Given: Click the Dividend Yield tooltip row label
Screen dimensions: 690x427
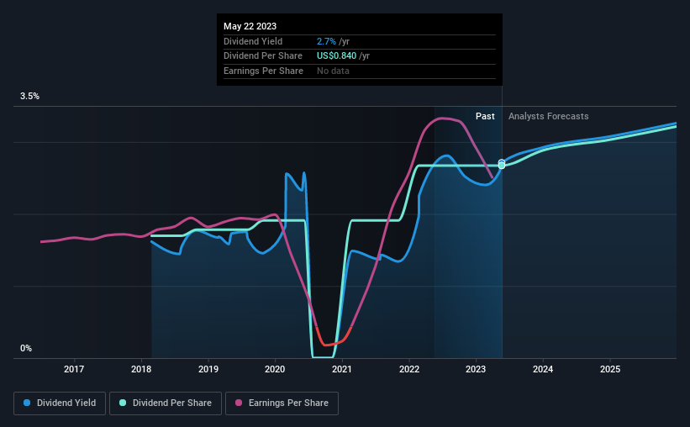Looking at the screenshot, I should [x=253, y=41].
